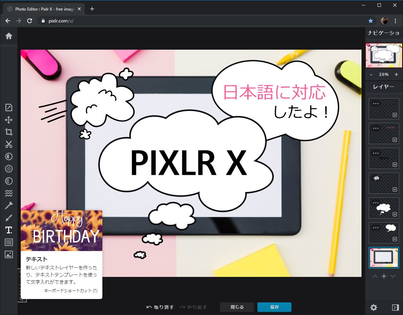Open the Add element hatched square tool

[x=9, y=242]
